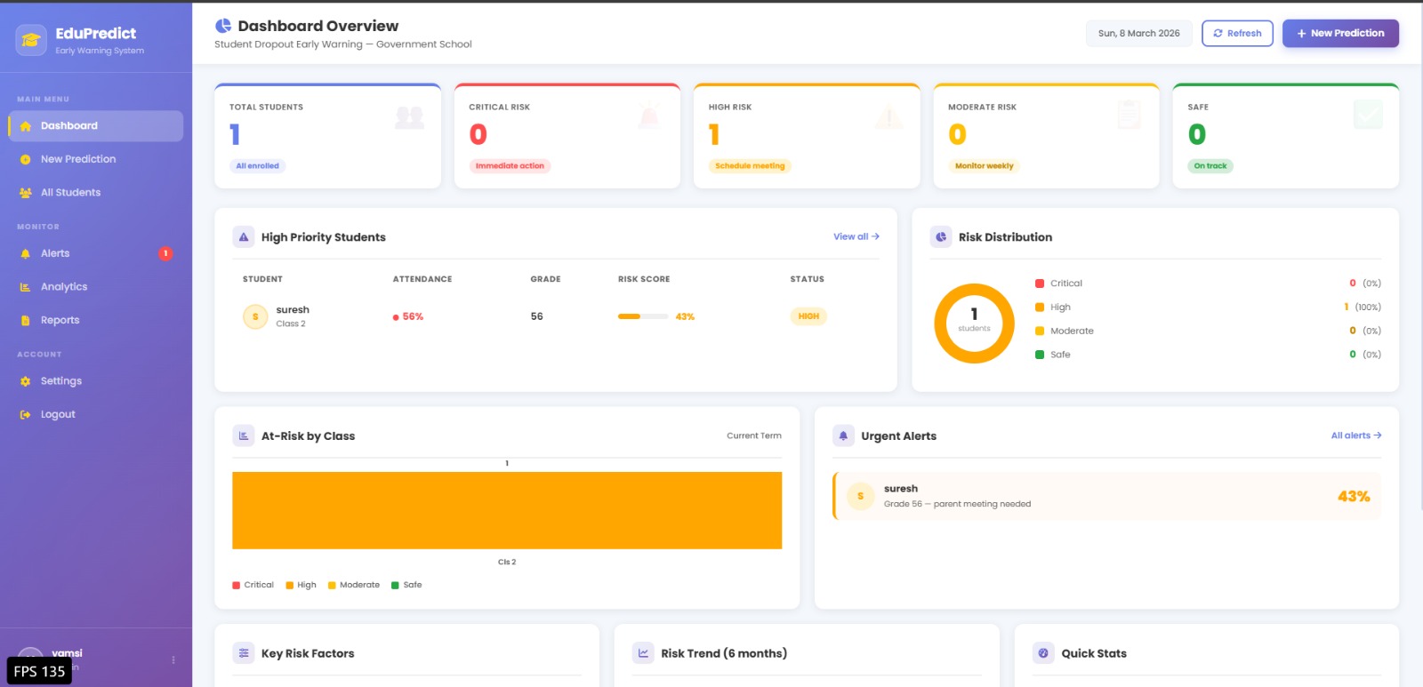The height and width of the screenshot is (687, 1423).
Task: Click the Critical Risk bell icon
Action: tap(649, 116)
